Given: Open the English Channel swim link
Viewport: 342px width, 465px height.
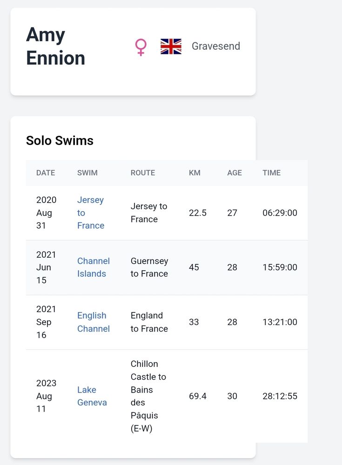Looking at the screenshot, I should [x=93, y=322].
